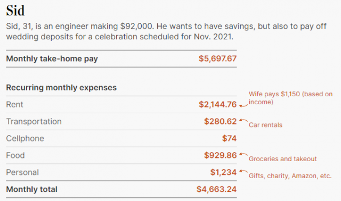Select the Transportation row label

(34, 121)
